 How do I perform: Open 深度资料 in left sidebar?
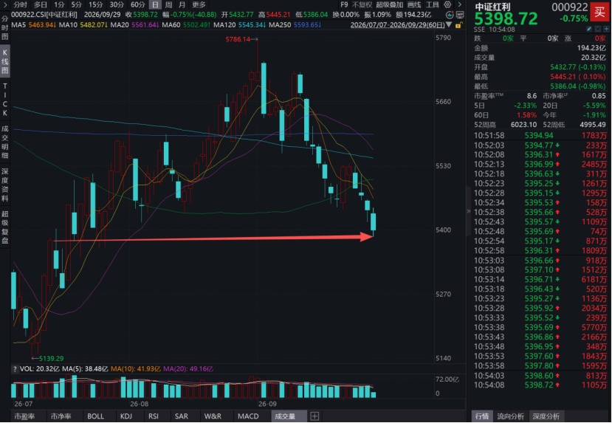pos(5,185)
